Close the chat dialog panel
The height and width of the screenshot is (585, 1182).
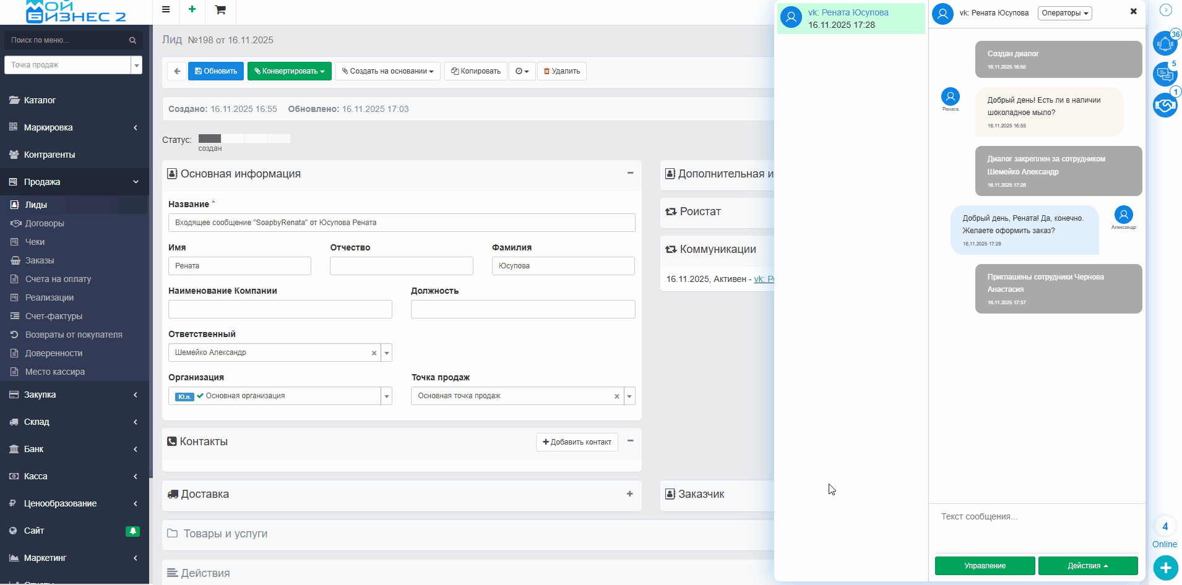click(x=1133, y=11)
